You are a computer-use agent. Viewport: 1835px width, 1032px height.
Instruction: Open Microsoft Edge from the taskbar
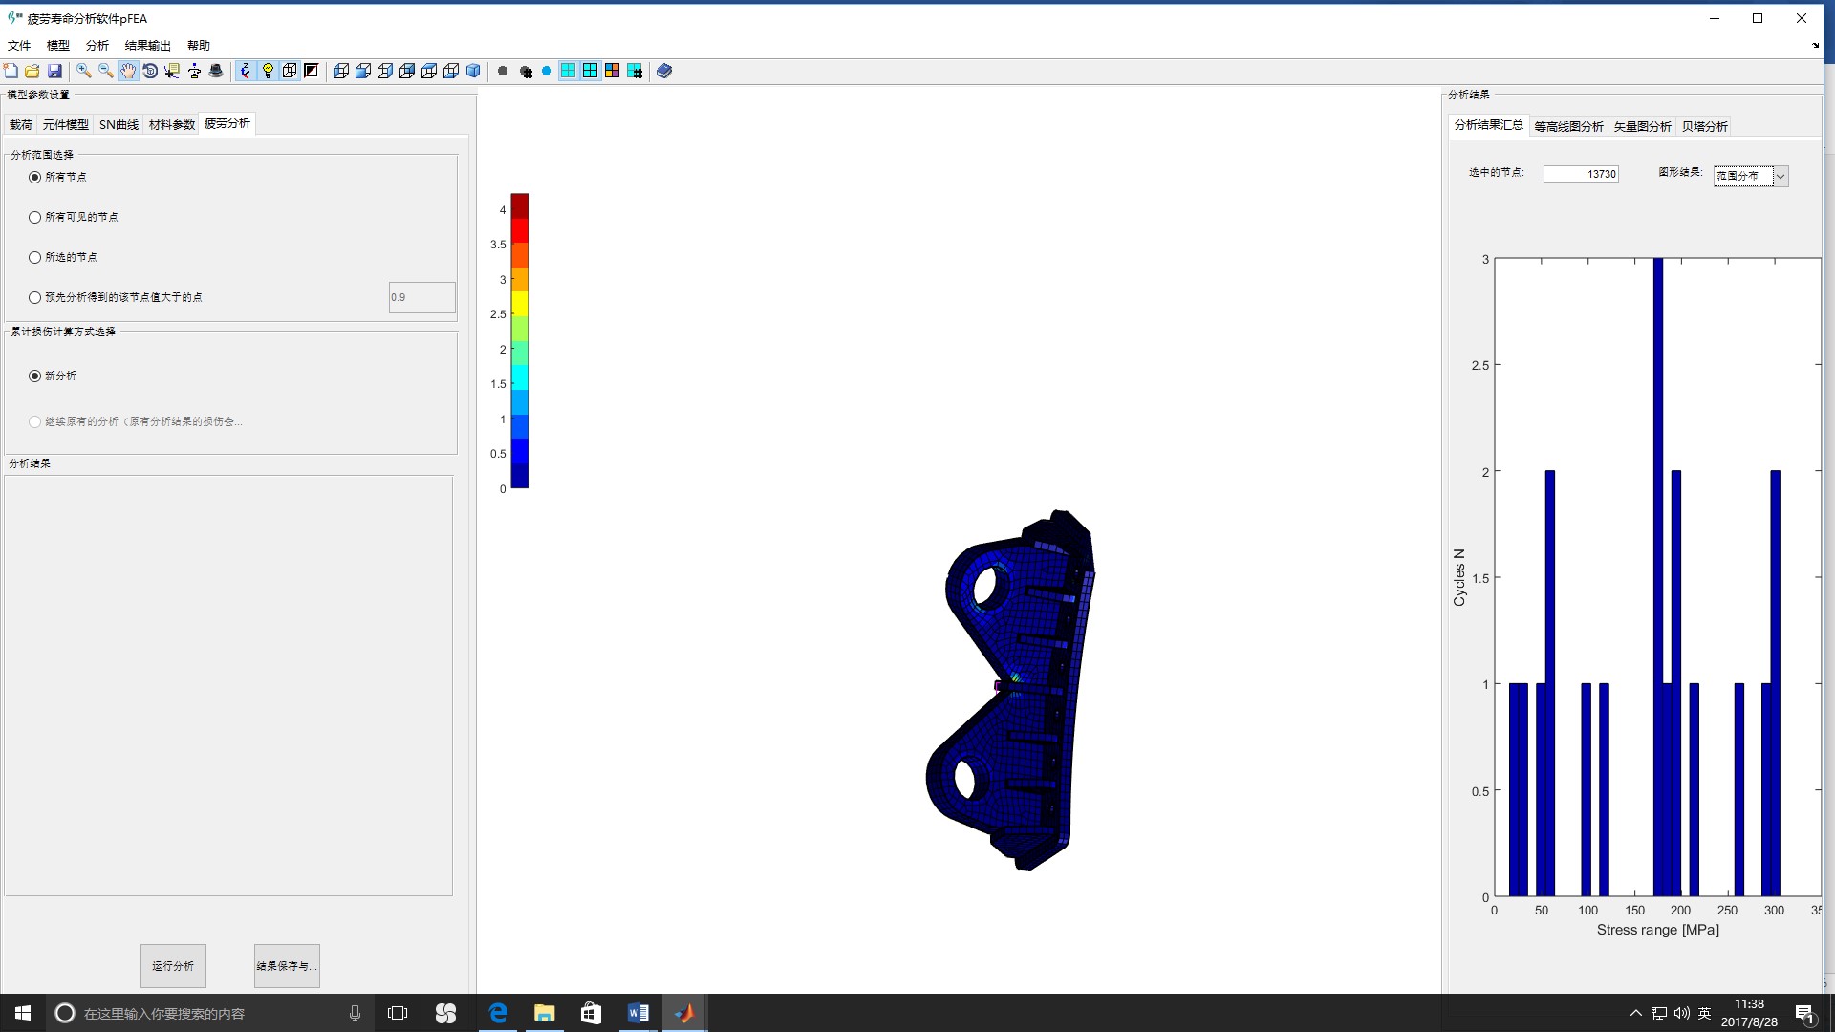(498, 1013)
